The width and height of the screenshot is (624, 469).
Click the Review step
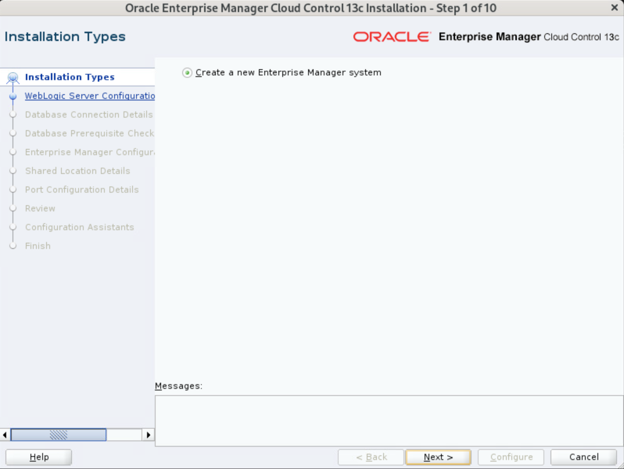(40, 208)
